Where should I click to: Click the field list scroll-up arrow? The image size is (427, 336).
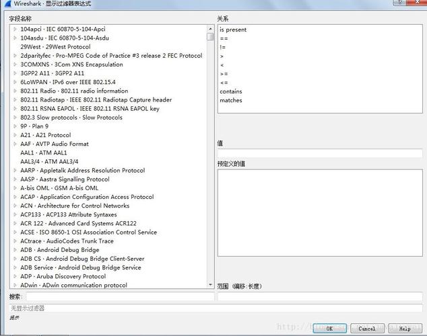pyautogui.click(x=210, y=28)
